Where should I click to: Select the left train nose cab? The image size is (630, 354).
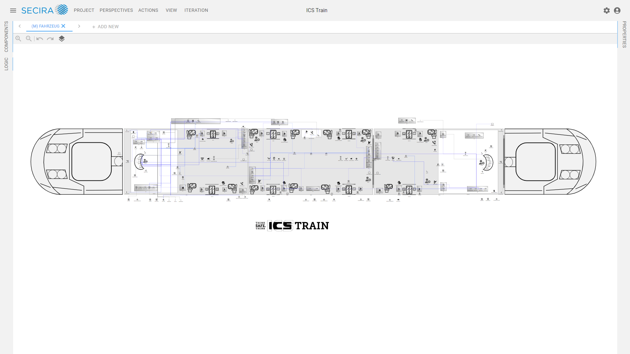pyautogui.click(x=77, y=162)
